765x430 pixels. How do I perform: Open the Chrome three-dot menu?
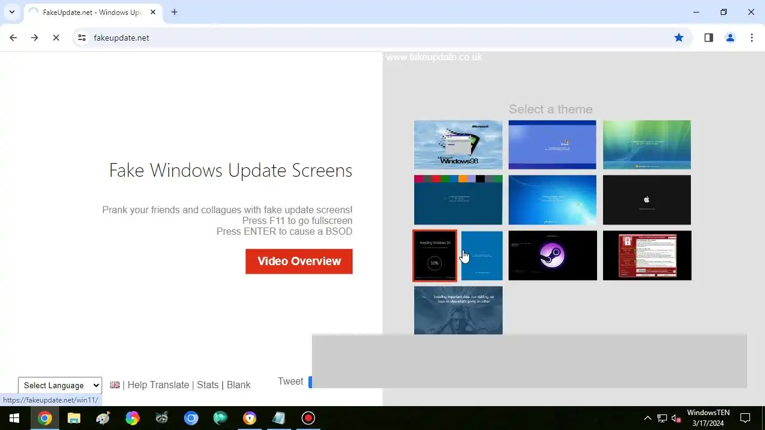(x=752, y=38)
